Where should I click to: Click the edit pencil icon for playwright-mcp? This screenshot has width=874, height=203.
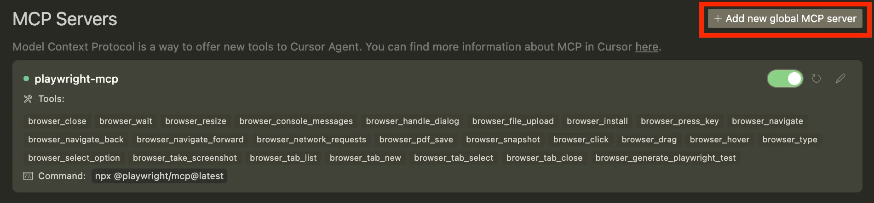point(840,79)
